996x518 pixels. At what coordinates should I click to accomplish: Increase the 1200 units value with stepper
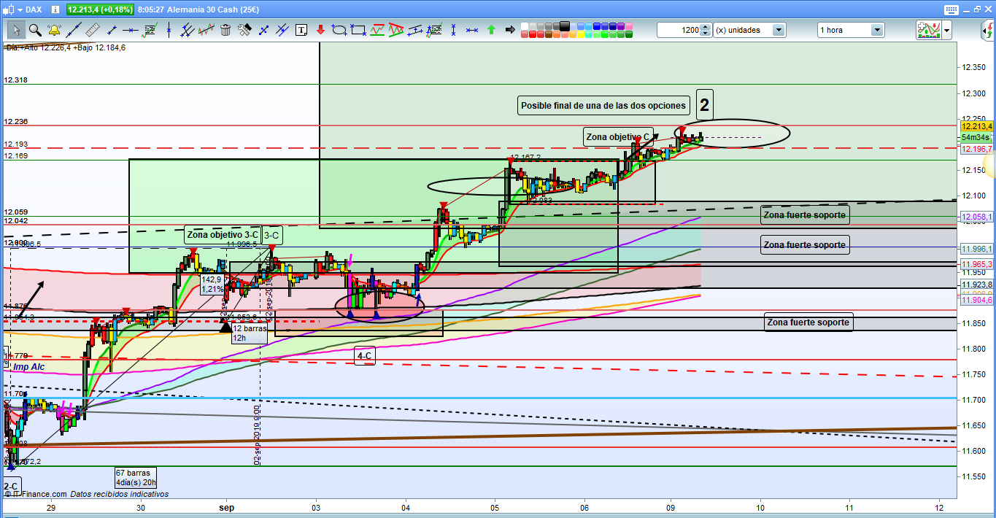pyautogui.click(x=706, y=27)
